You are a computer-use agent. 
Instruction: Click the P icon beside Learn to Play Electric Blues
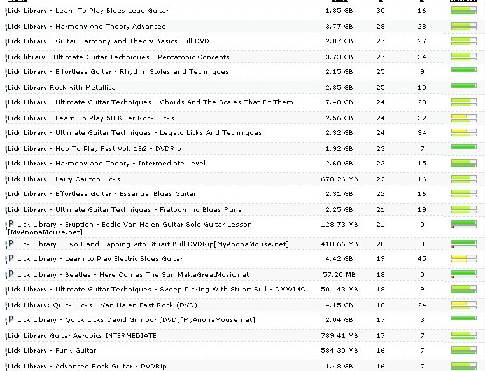[x=11, y=258]
